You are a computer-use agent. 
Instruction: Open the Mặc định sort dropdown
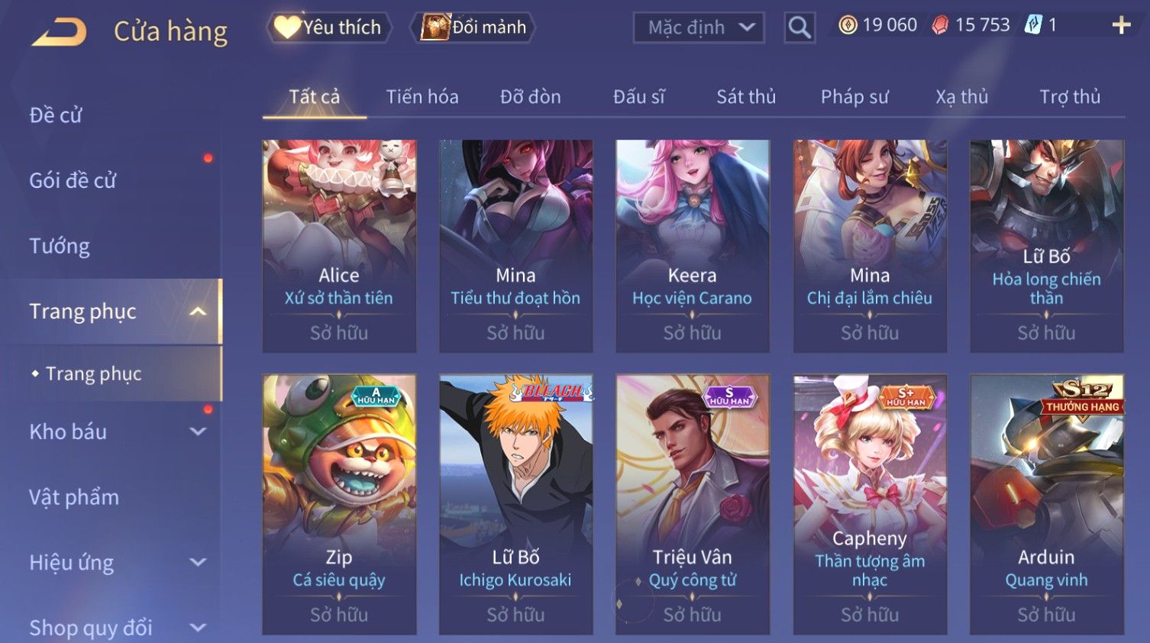click(699, 28)
